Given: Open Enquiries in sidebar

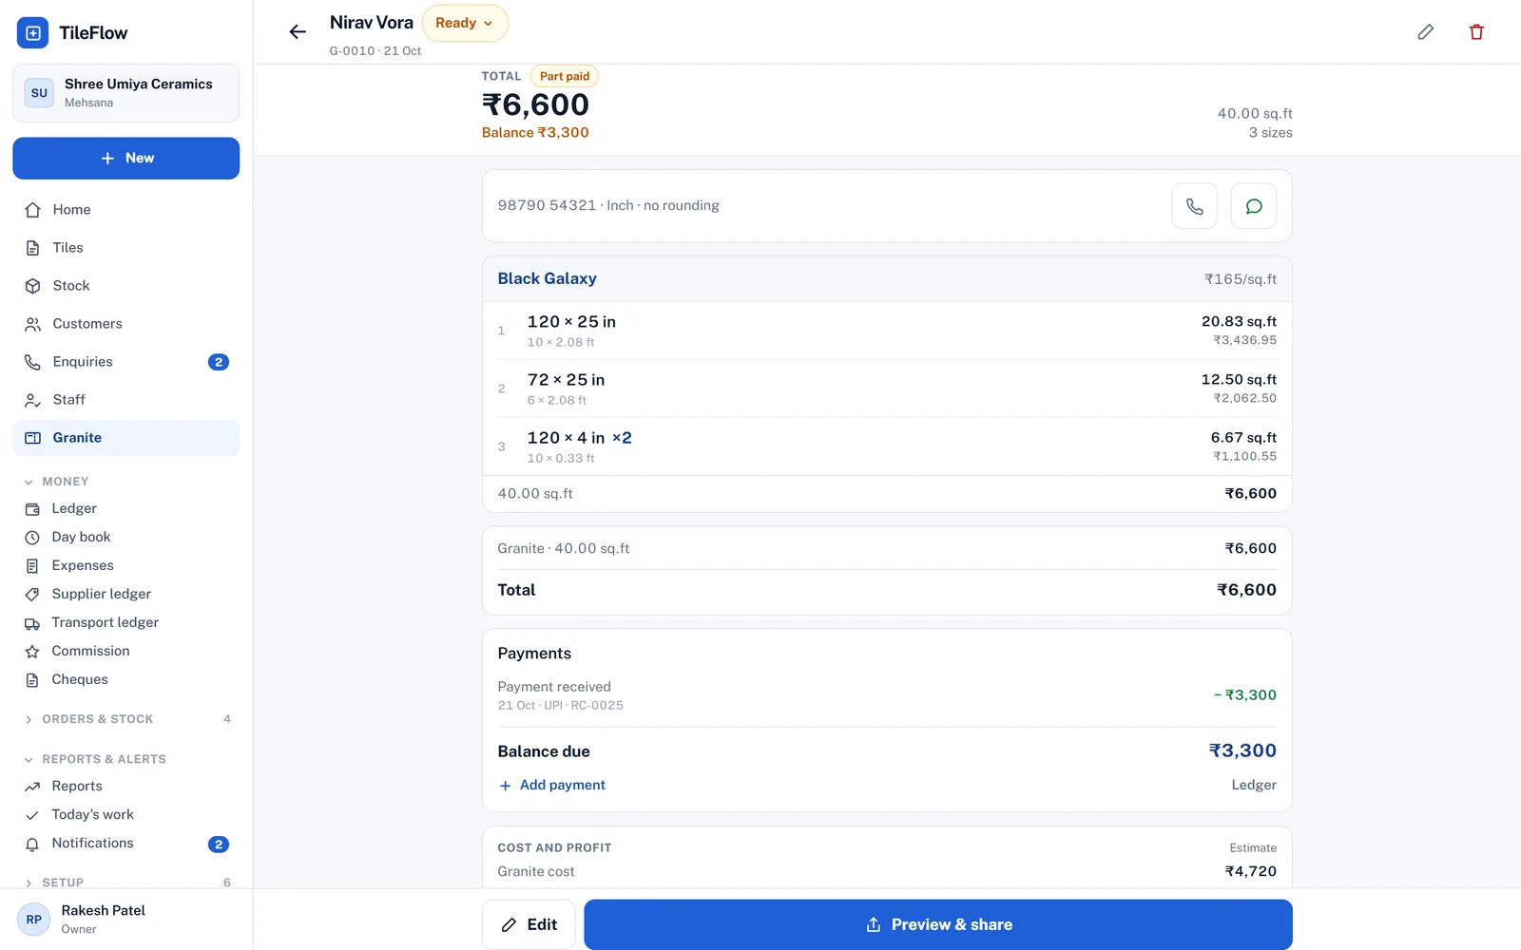Looking at the screenshot, I should point(125,362).
